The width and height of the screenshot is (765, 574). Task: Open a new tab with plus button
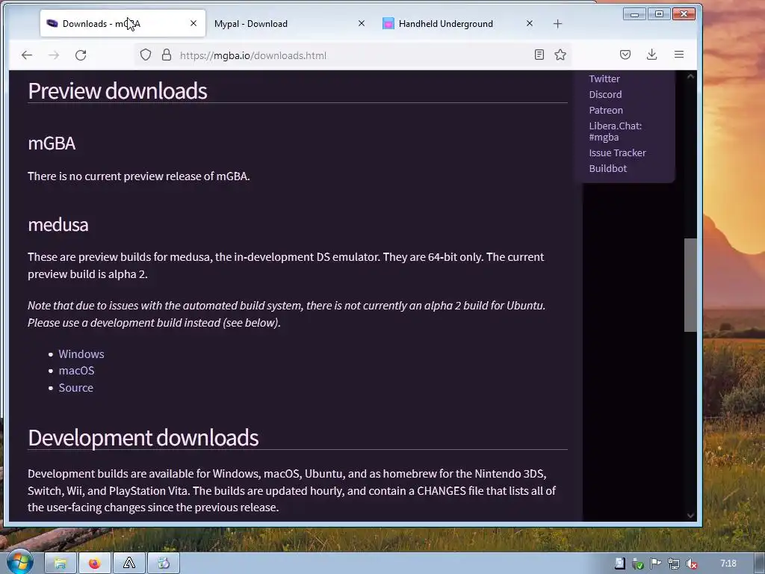point(557,23)
